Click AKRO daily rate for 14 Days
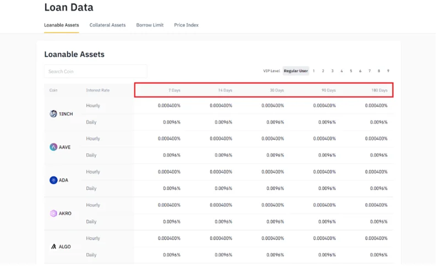This screenshot has width=440, height=267. (223, 221)
